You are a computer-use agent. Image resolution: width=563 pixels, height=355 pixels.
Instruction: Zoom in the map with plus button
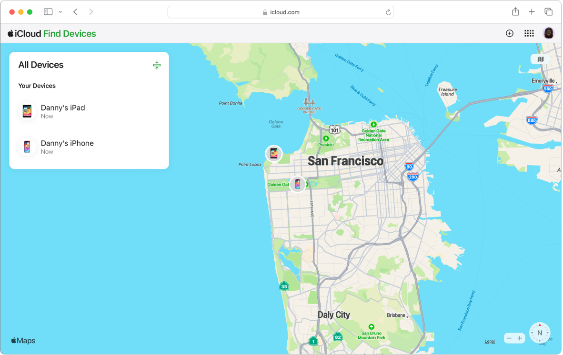pos(520,338)
